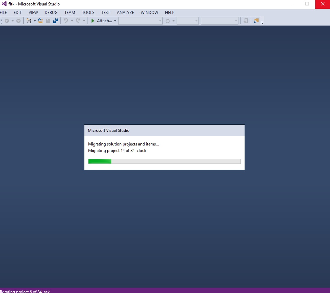
Task: Open the Navigate Backward history dropdown arrow
Action: pos(12,21)
